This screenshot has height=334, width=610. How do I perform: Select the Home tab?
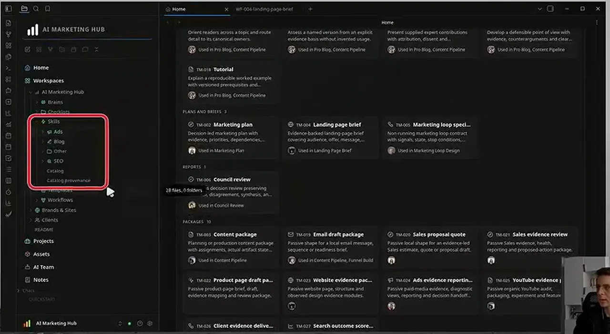[196, 9]
